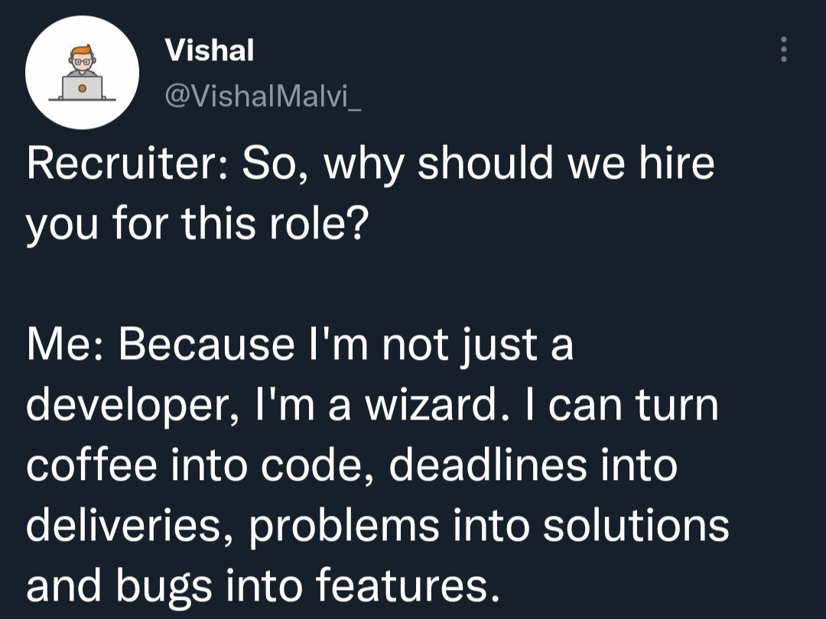The image size is (826, 619).
Task: Click the phrase "Because I'm not just a"
Action: pos(345,345)
